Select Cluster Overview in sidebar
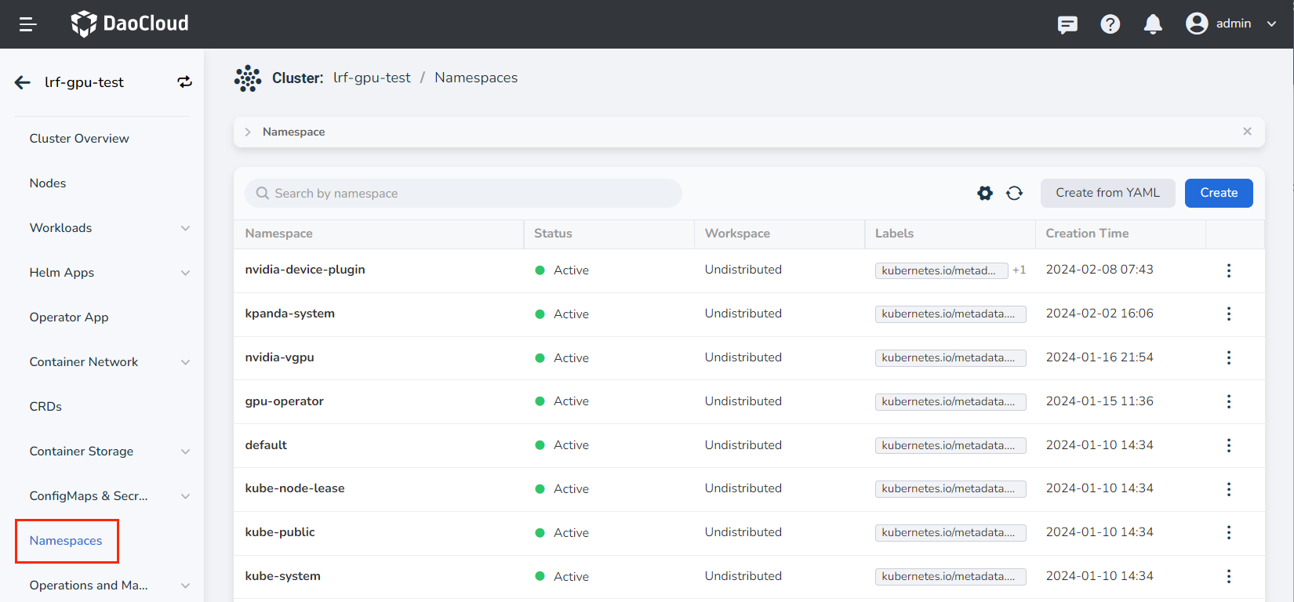This screenshot has width=1294, height=602. click(79, 139)
